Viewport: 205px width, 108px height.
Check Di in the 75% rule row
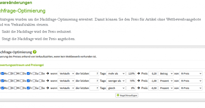pos(10,81)
